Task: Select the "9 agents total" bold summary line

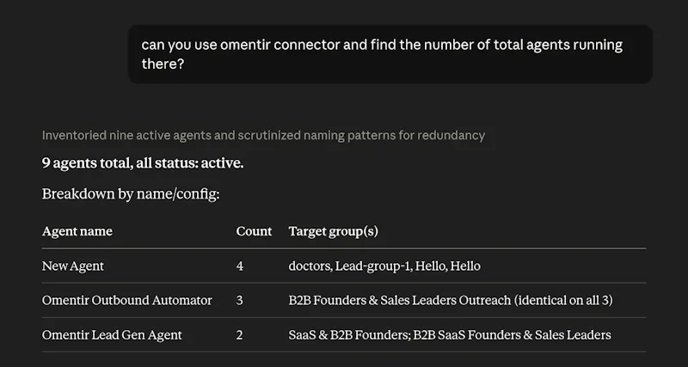Action: (x=143, y=163)
